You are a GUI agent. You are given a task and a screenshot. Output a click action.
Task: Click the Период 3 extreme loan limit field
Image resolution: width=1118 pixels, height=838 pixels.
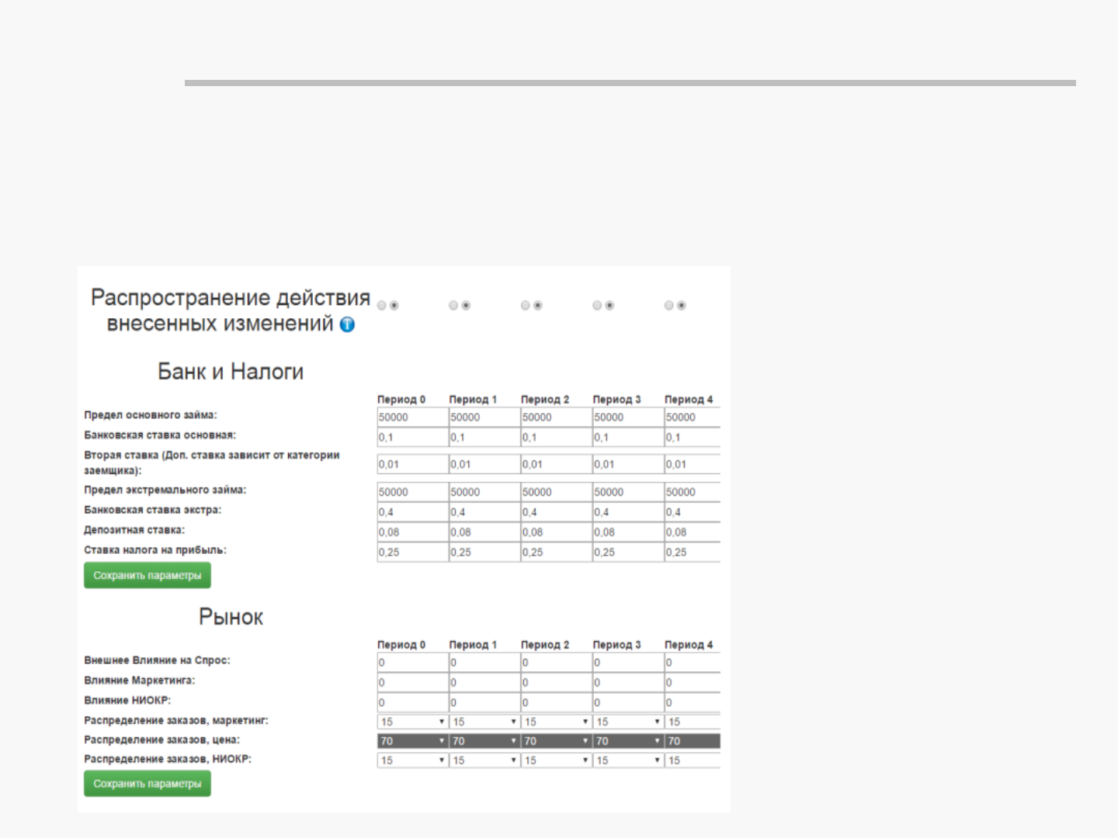627,492
